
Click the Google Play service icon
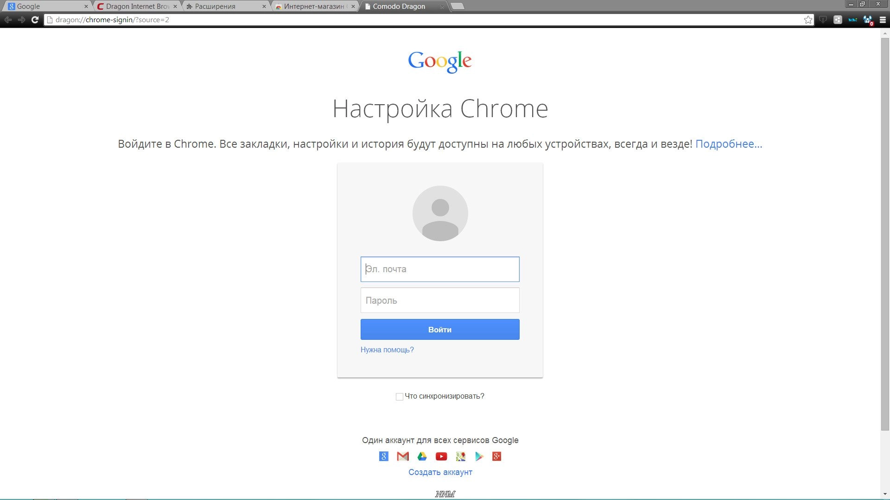(479, 456)
